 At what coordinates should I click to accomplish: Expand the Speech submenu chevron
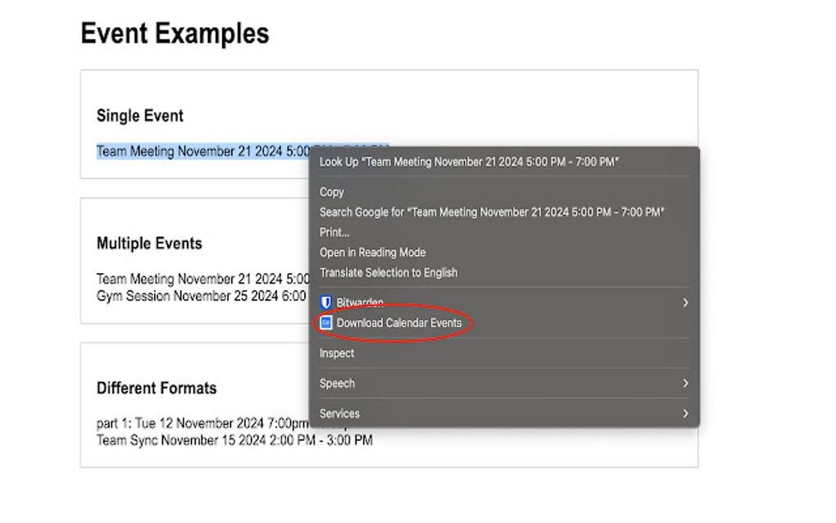(x=685, y=383)
